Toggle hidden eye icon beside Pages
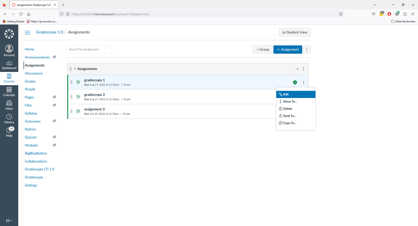 [x=55, y=97]
